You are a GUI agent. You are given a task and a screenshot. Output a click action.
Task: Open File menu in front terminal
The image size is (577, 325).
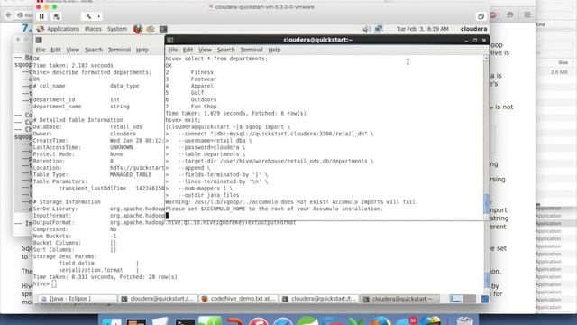tap(172, 50)
